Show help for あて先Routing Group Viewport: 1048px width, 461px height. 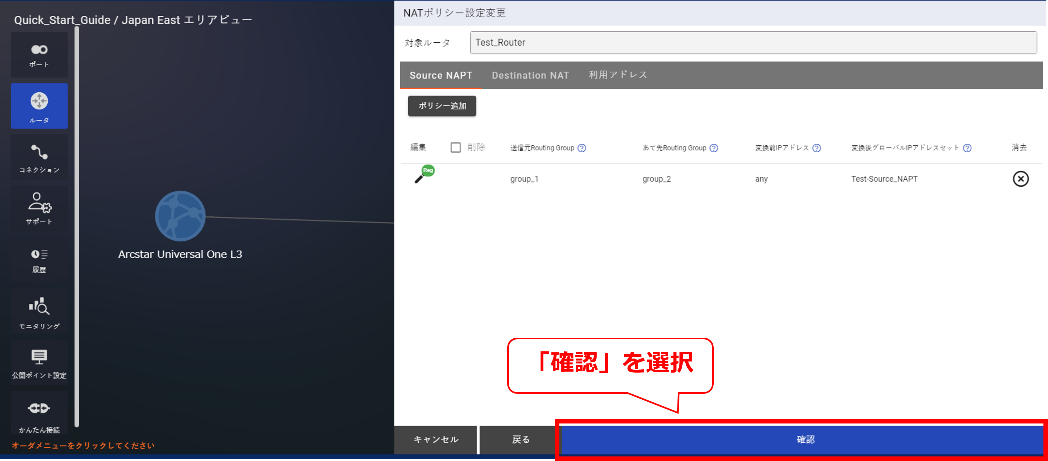pos(714,148)
